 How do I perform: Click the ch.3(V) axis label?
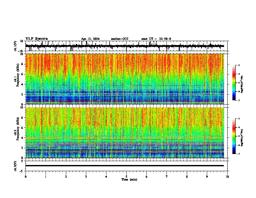[x=16, y=166]
